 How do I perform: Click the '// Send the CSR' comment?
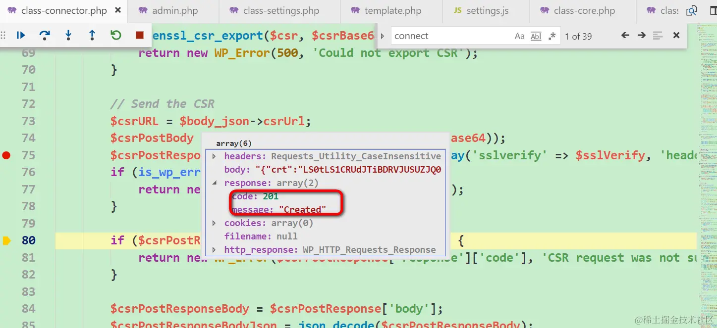(163, 104)
